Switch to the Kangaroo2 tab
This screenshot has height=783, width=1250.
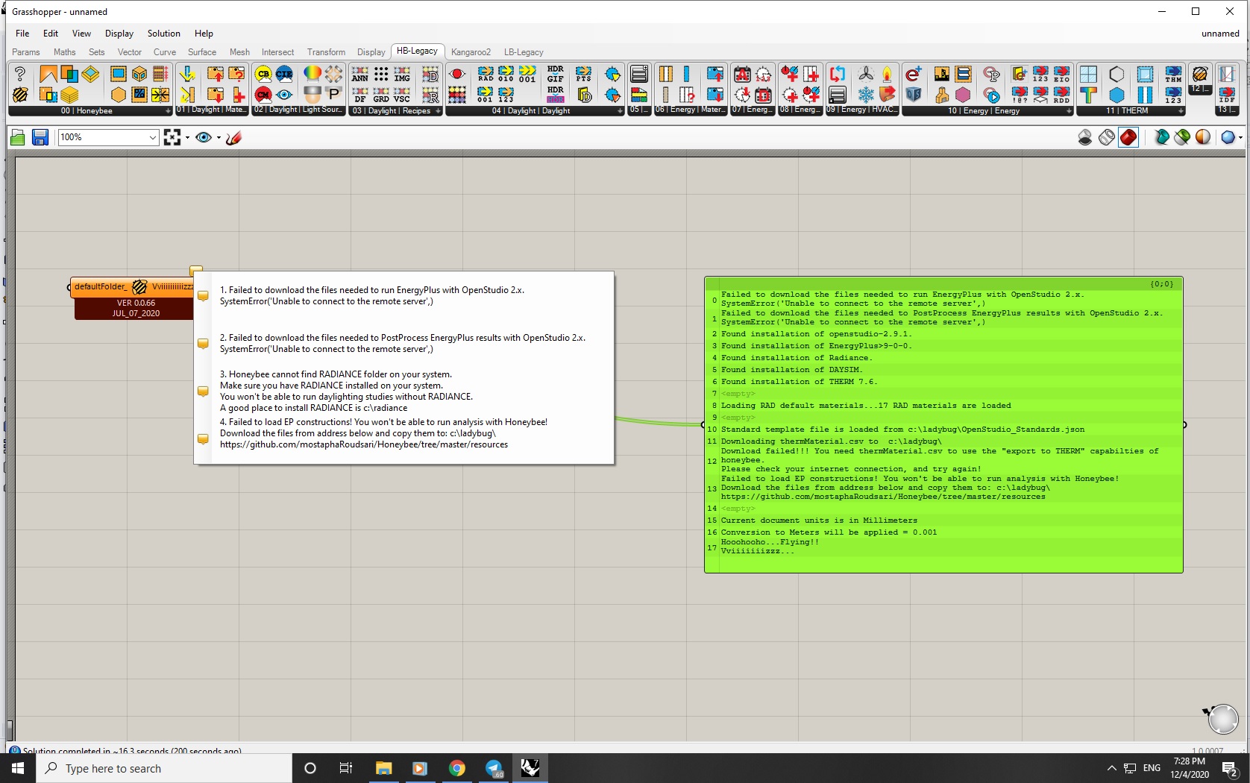[x=471, y=52]
